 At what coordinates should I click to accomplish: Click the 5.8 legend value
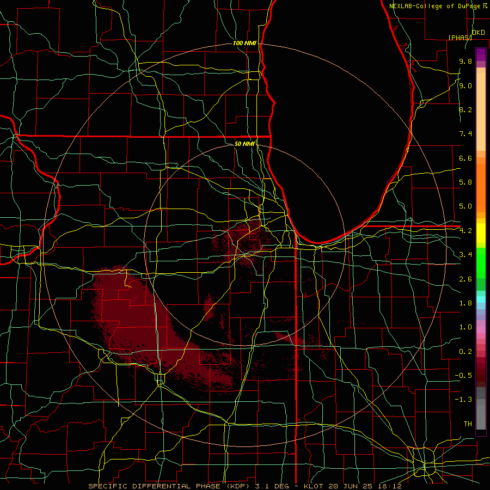pos(465,182)
